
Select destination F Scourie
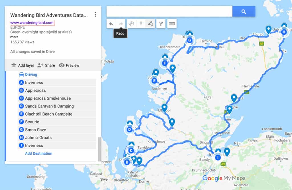tap(57, 122)
